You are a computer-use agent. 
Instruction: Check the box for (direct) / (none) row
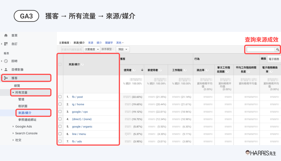coord(60,119)
